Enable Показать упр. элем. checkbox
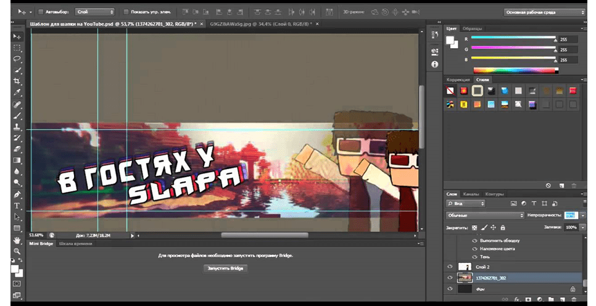Image resolution: width=596 pixels, height=306 pixels. (x=126, y=12)
